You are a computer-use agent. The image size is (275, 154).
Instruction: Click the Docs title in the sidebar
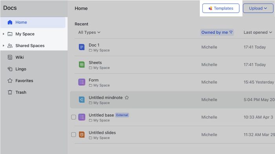(x=10, y=8)
